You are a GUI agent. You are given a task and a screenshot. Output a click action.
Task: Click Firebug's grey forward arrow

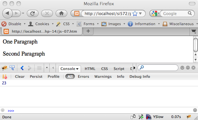[29, 68]
